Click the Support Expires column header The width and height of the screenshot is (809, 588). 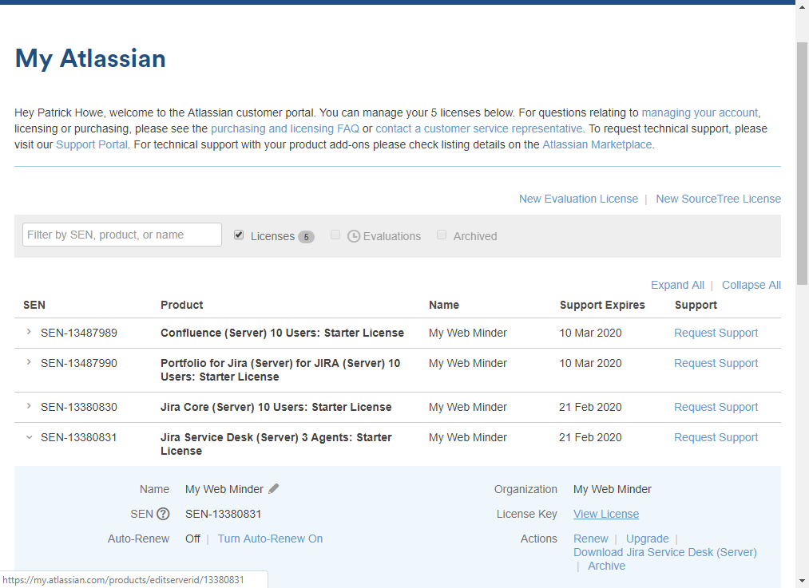pyautogui.click(x=602, y=305)
